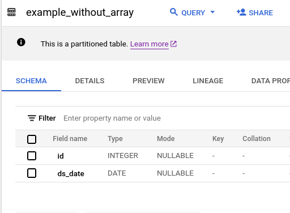Select the id field name
The image size is (290, 213).
[x=61, y=156]
